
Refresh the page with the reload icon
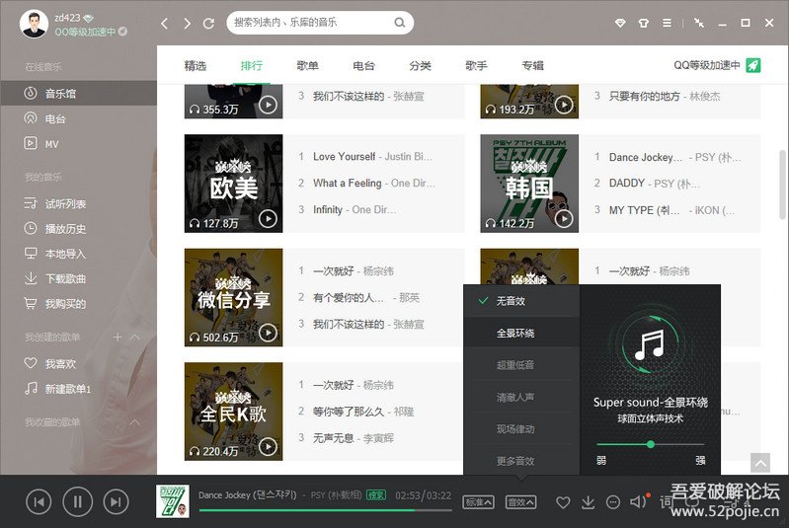click(208, 23)
